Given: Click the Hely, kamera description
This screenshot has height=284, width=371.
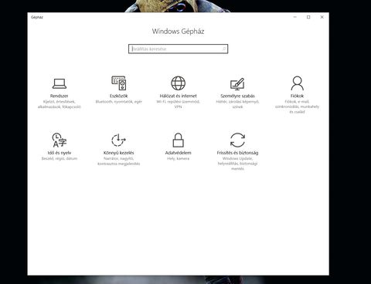Looking at the screenshot, I should (x=178, y=158).
